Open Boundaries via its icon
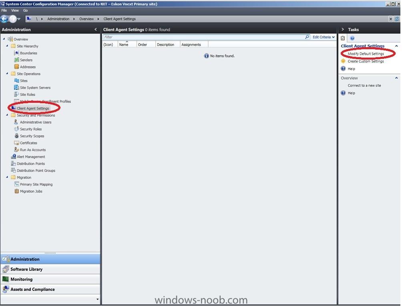Image resolution: width=402 pixels, height=306 pixels. (x=16, y=53)
